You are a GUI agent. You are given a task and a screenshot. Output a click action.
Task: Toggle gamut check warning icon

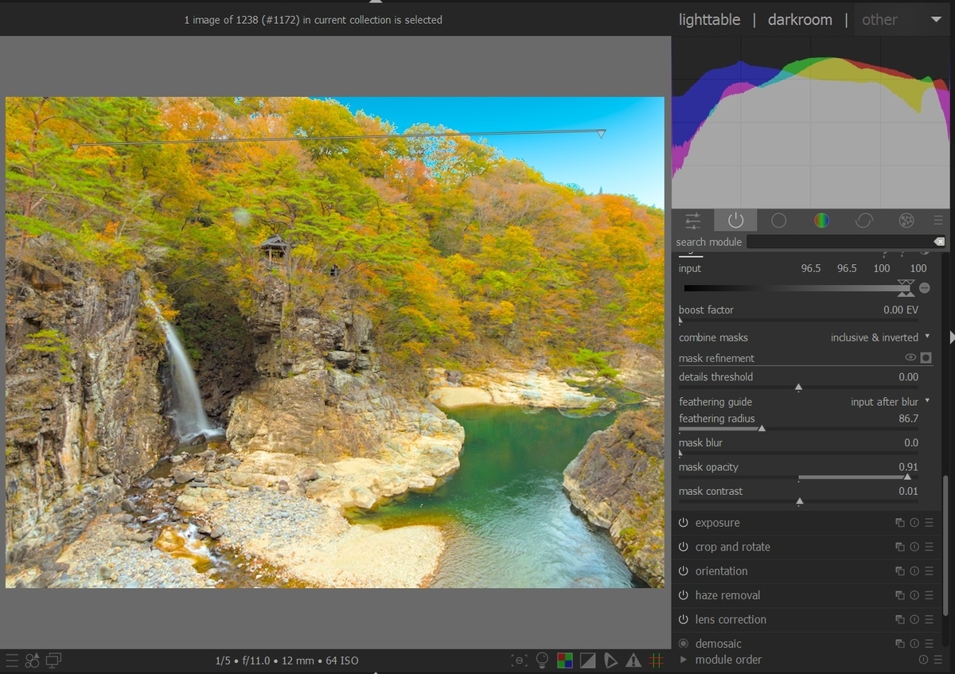tap(633, 660)
